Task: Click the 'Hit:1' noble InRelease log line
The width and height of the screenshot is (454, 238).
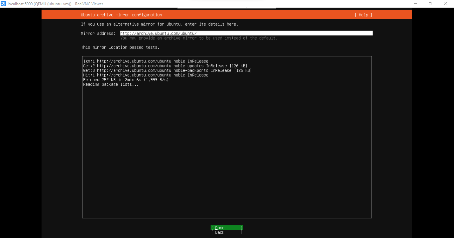Action: tap(146, 75)
